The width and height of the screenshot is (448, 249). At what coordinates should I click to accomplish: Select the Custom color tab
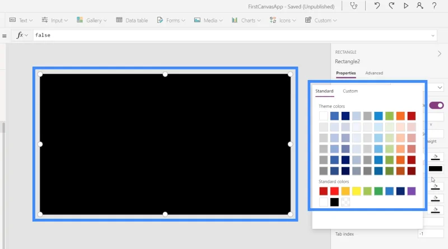tap(351, 91)
